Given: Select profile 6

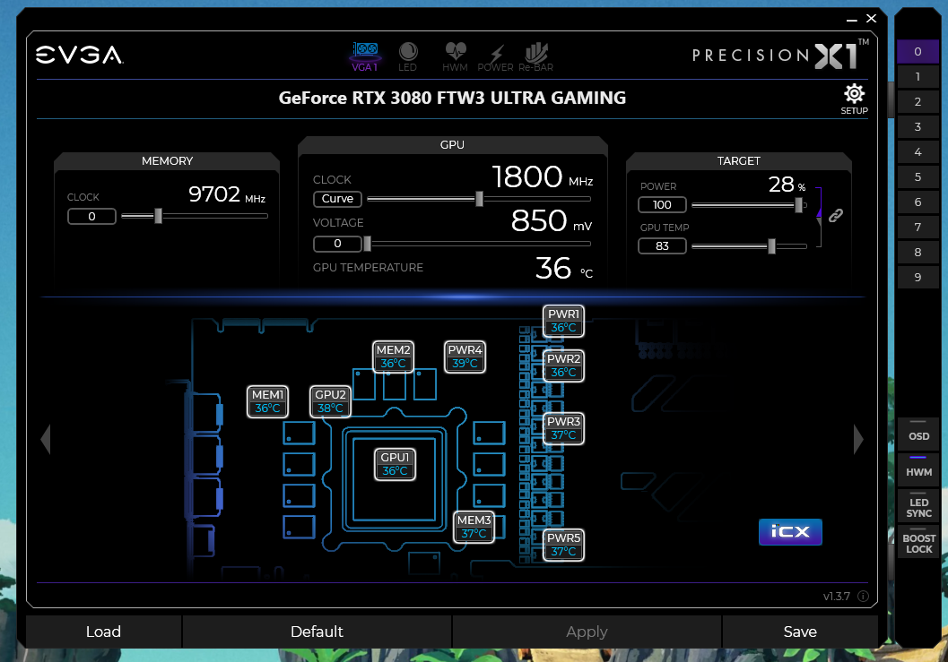Looking at the screenshot, I should click(x=918, y=202).
